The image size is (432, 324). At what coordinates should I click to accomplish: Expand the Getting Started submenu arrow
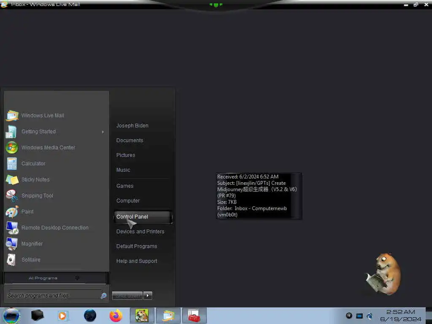click(103, 132)
